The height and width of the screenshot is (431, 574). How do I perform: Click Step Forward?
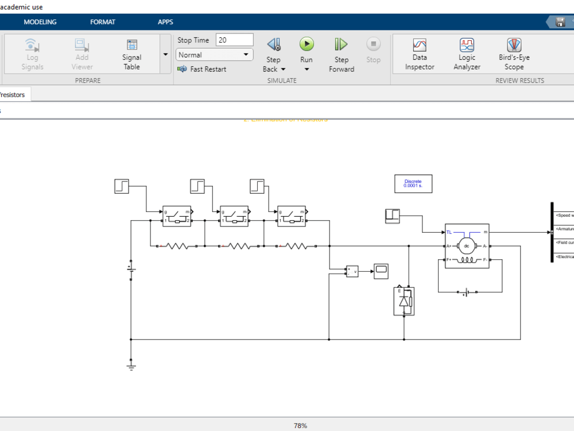pyautogui.click(x=342, y=55)
